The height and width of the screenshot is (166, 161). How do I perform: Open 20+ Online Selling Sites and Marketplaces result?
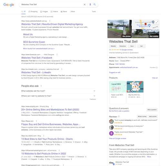pyautogui.click(x=50, y=110)
